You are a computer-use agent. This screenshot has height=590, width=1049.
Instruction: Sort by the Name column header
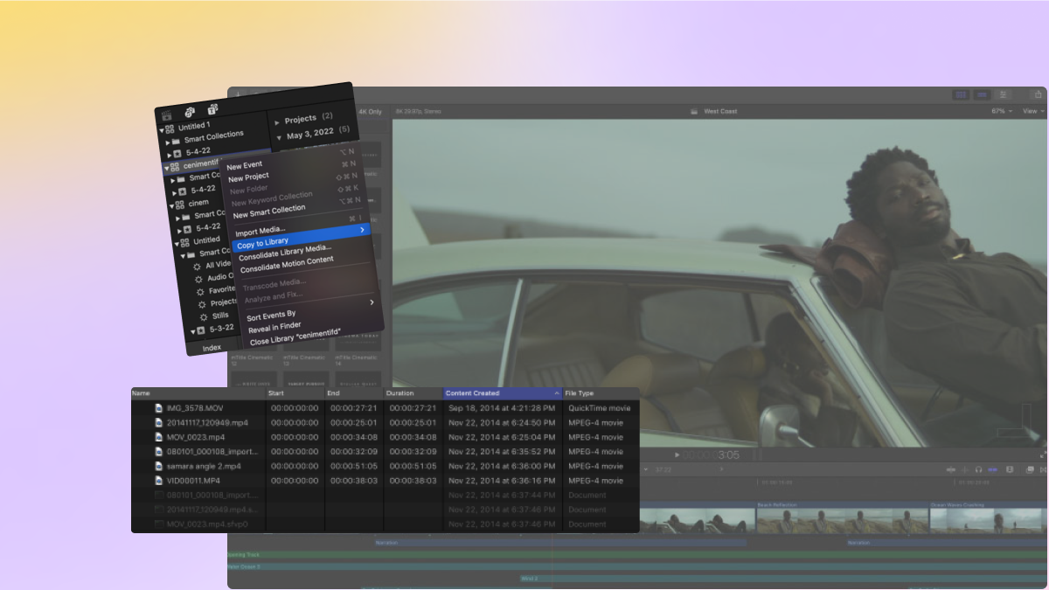tap(198, 393)
